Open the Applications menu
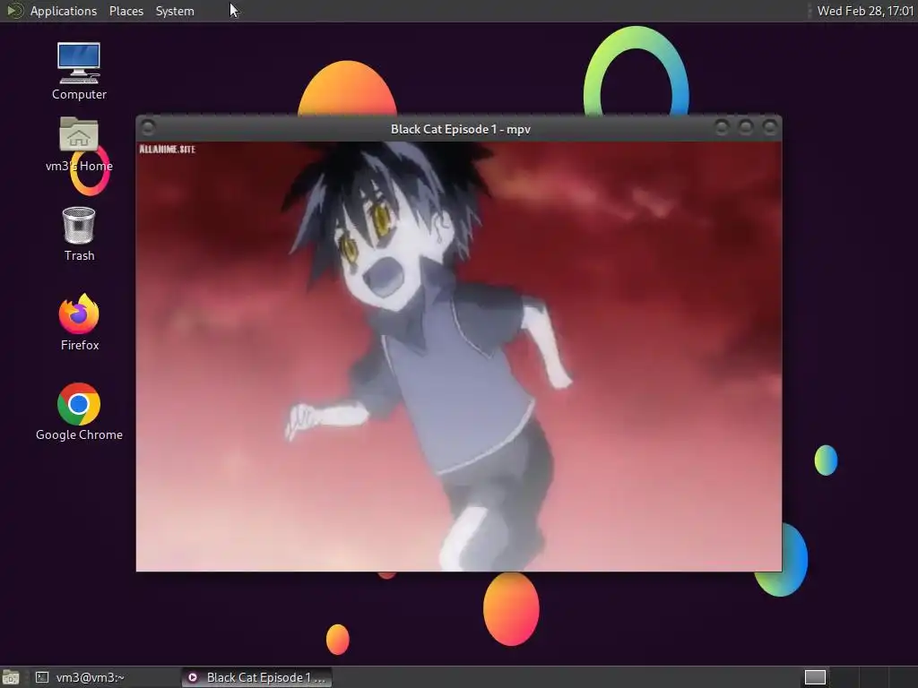The width and height of the screenshot is (918, 688). pyautogui.click(x=64, y=11)
